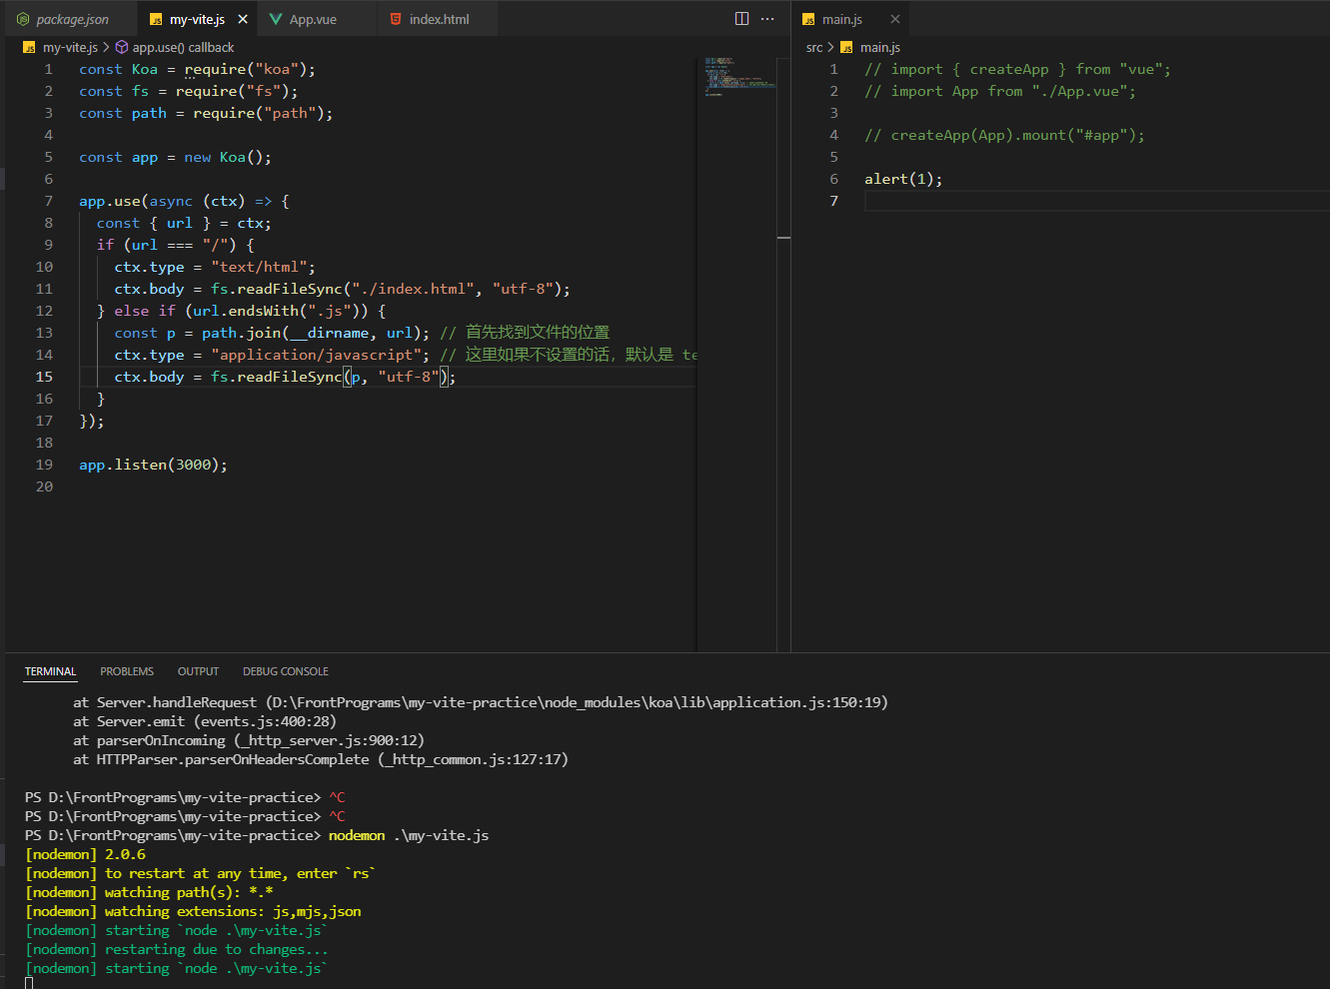This screenshot has width=1330, height=989.
Task: Expand breadcrumb chevron after my-vite.js
Action: point(106,47)
